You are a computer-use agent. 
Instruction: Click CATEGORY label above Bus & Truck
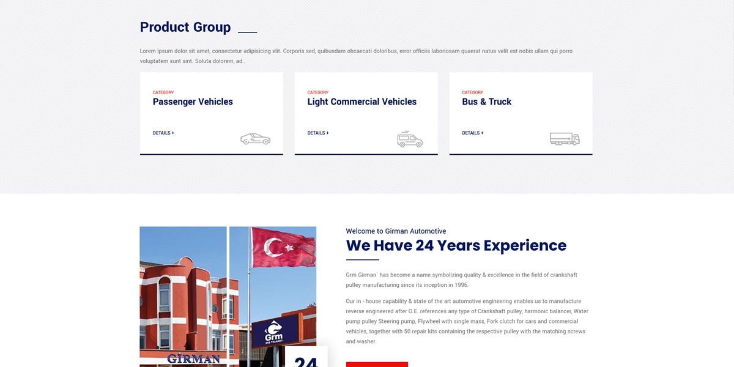473,92
